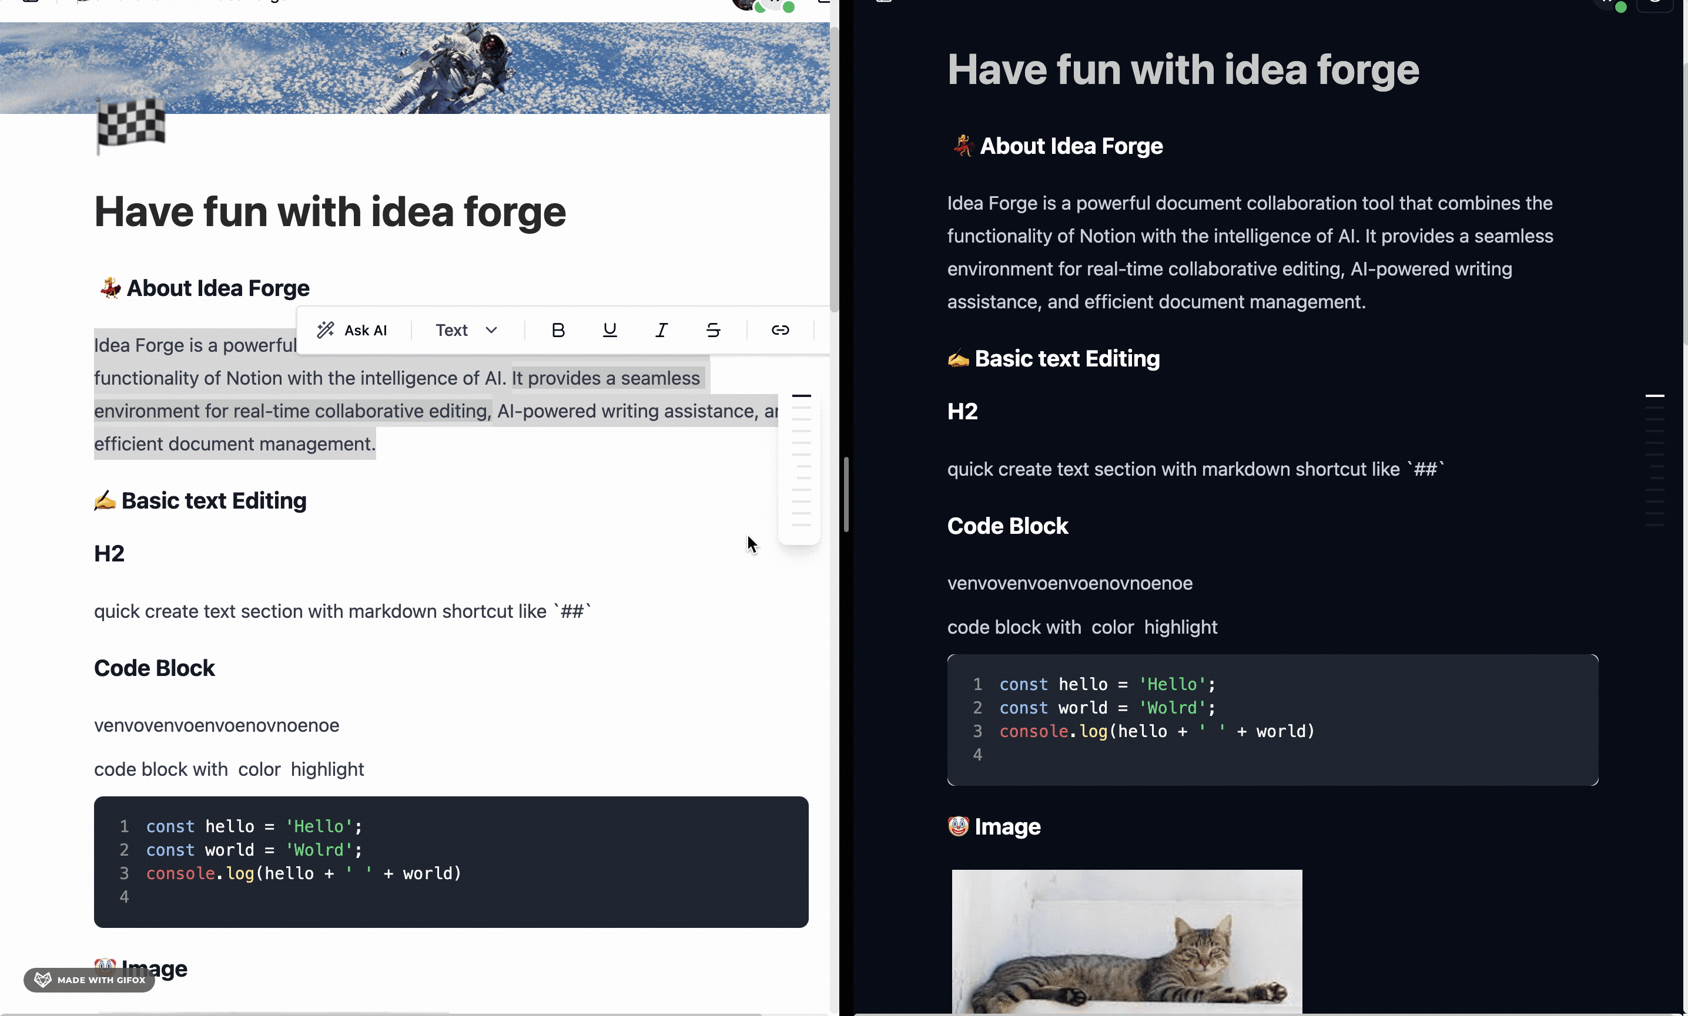Jump to first outline marker in dark pane
1688x1016 pixels.
coord(1654,396)
